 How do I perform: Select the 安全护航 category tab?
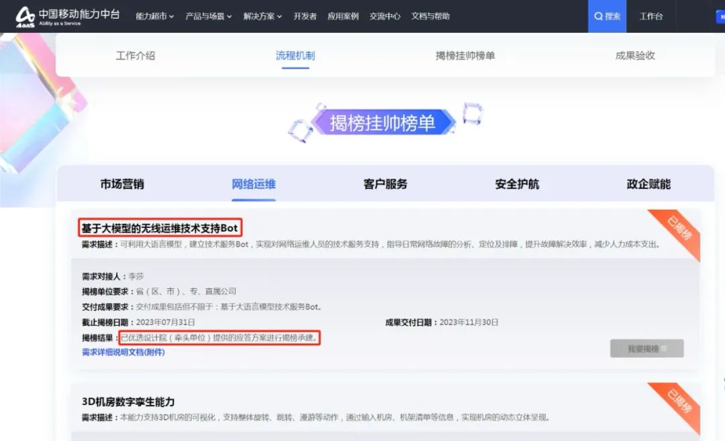[517, 184]
